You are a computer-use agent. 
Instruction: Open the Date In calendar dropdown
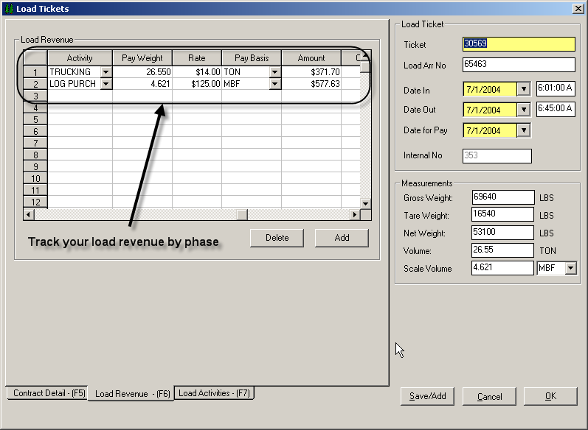(x=524, y=89)
